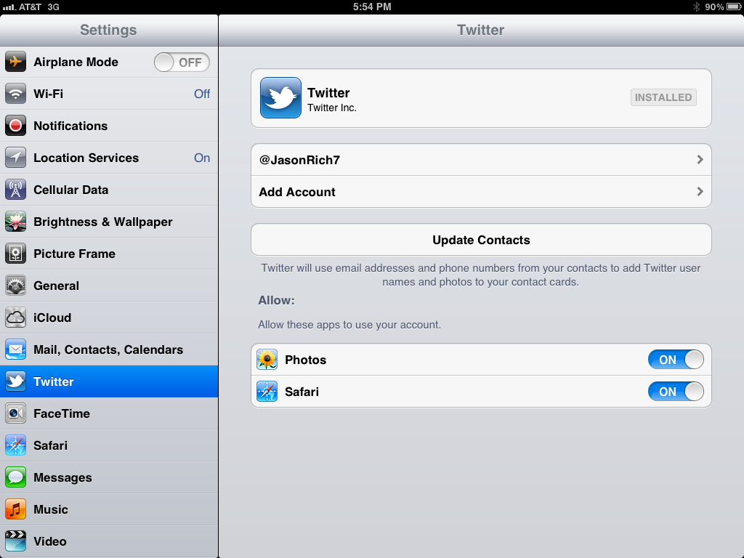Tap the Safari icon in Allow list
Image resolution: width=744 pixels, height=558 pixels.
(267, 392)
